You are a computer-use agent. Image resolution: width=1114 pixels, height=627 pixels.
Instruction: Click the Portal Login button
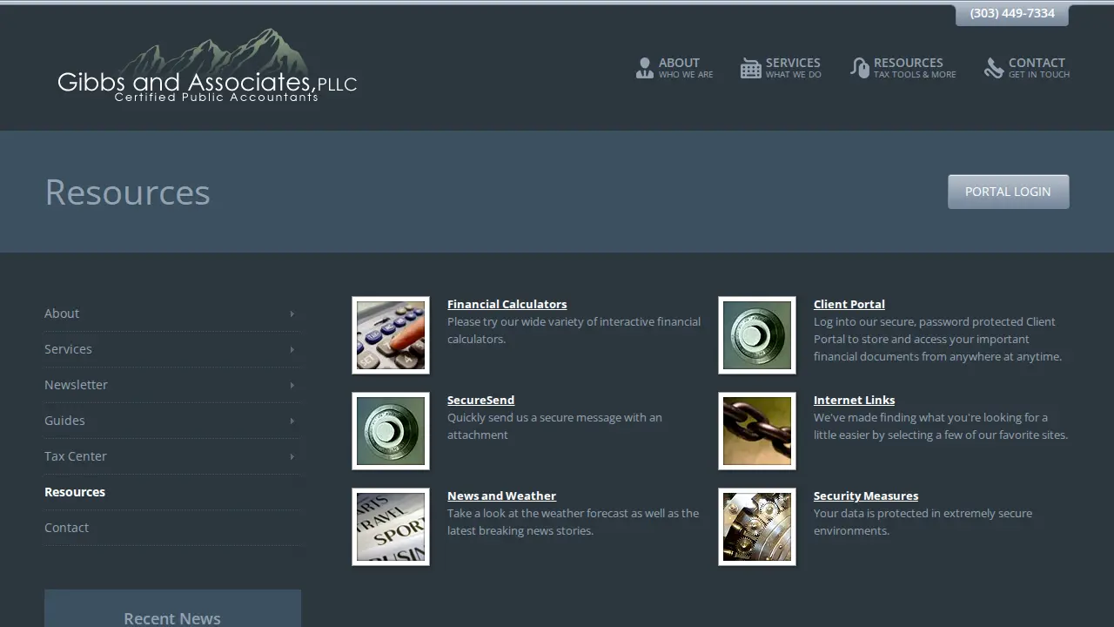pos(1008,192)
